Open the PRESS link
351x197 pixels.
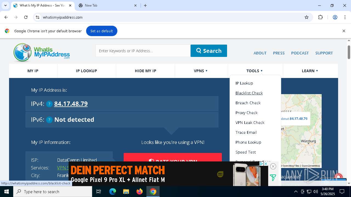tap(279, 53)
